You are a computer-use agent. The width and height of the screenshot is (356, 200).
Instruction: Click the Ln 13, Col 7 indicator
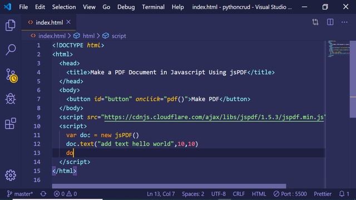161,194
